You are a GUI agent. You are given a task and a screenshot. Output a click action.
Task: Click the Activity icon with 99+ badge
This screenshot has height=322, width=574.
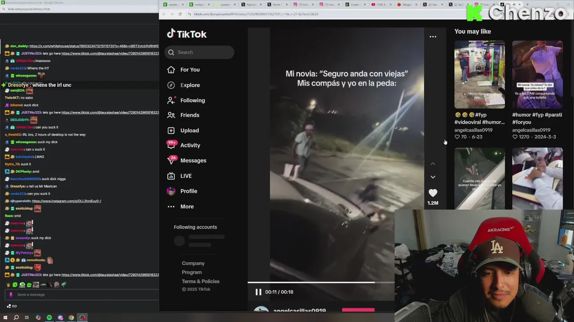point(171,145)
